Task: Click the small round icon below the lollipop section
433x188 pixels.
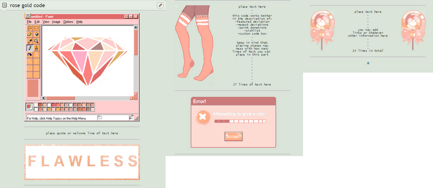Action: pyautogui.click(x=368, y=63)
